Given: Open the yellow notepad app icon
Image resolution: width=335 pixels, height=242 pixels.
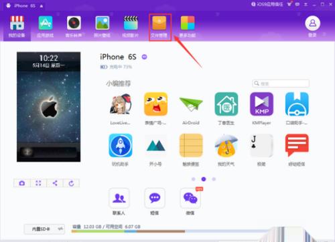Looking at the screenshot, I should (191, 146).
